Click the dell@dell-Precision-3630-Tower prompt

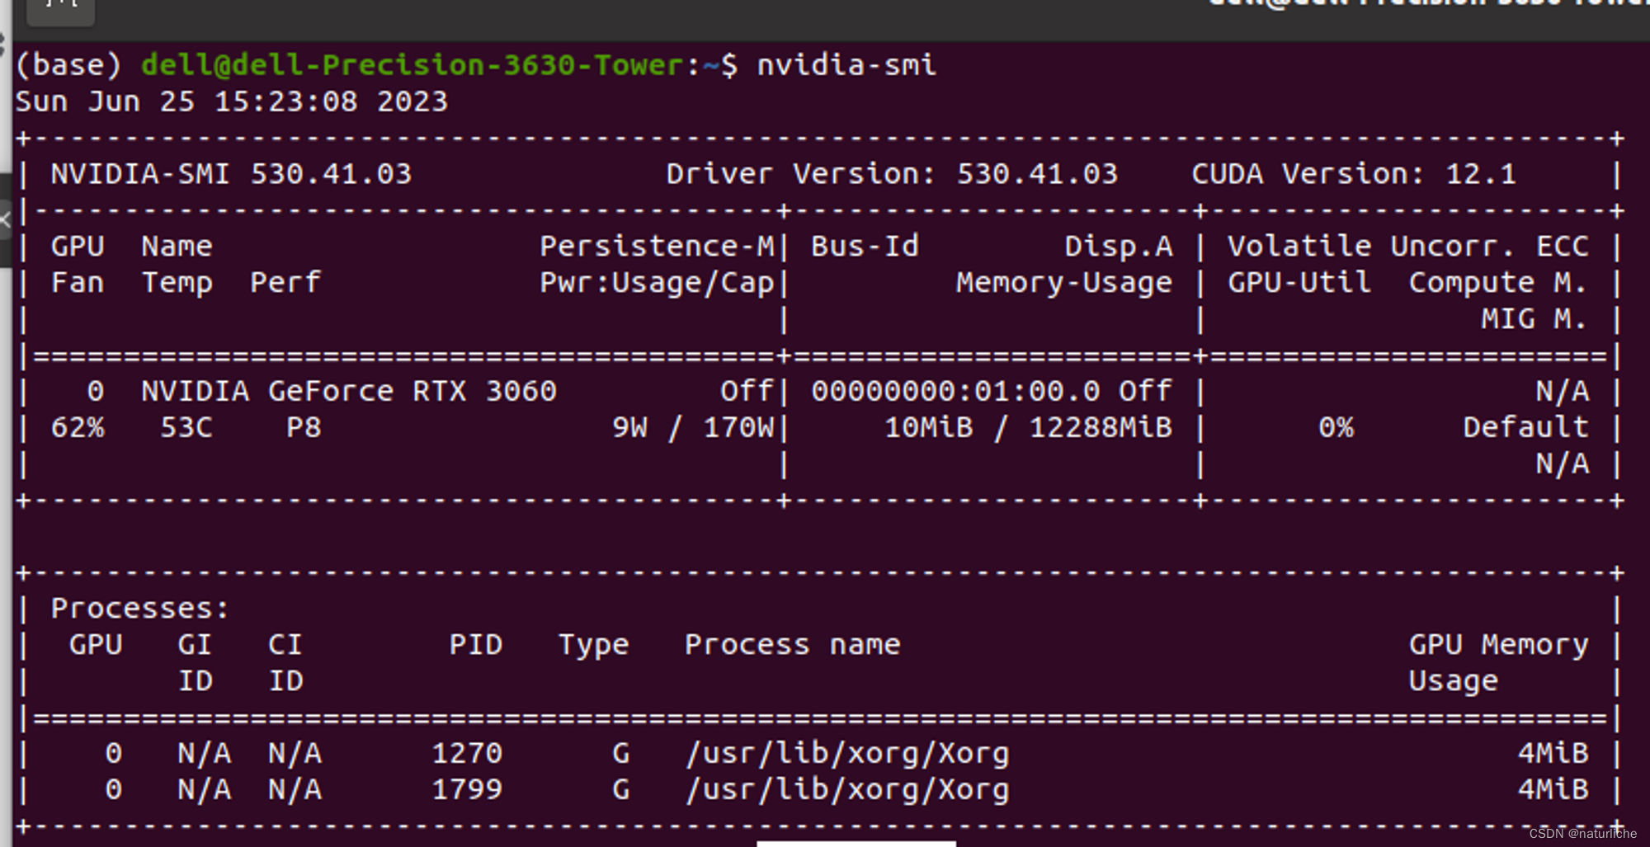pos(412,64)
